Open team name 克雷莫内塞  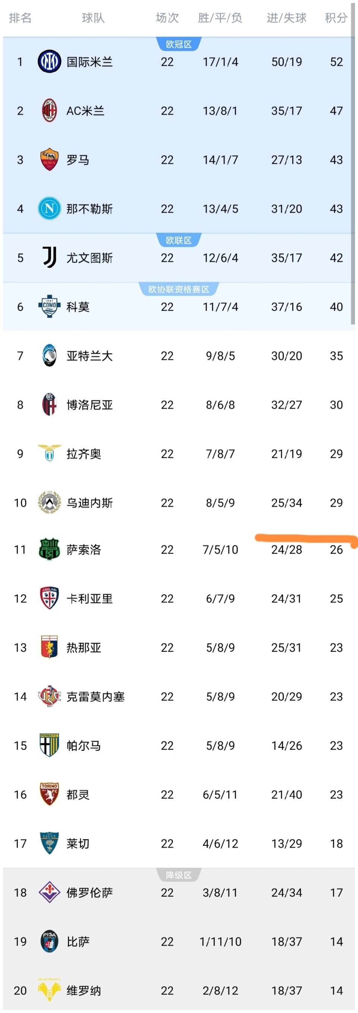[x=96, y=696]
